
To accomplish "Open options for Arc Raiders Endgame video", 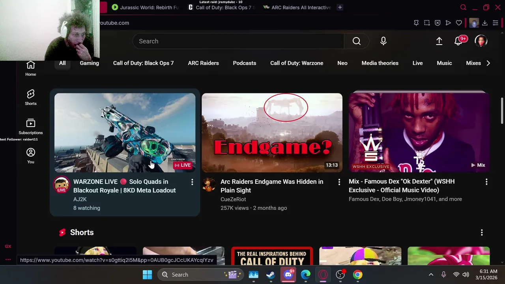I will [x=339, y=182].
